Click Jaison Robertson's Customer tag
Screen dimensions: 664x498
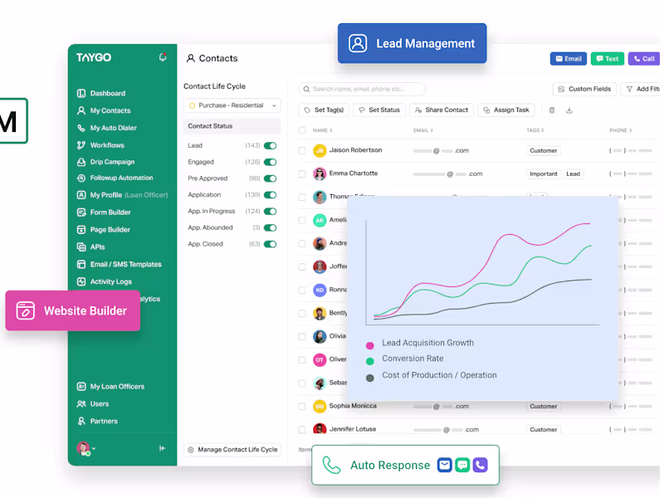(544, 150)
